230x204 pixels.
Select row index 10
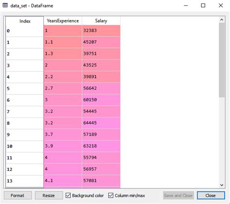[25, 147]
